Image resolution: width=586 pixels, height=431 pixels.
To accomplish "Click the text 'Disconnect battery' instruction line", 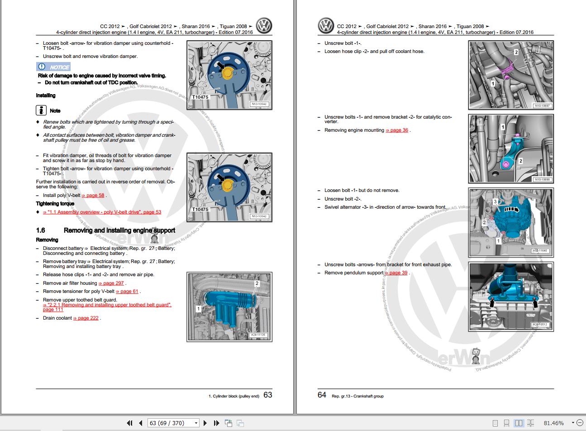I will point(109,250).
